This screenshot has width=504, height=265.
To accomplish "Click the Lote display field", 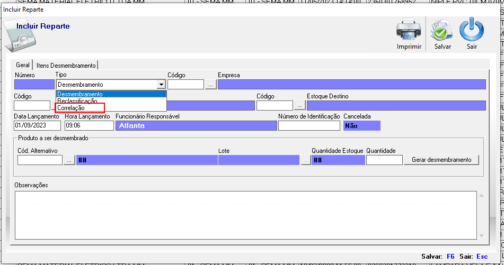I will coord(259,160).
